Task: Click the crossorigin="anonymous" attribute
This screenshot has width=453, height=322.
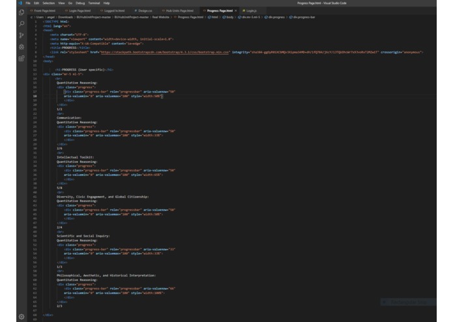Action: (402, 52)
